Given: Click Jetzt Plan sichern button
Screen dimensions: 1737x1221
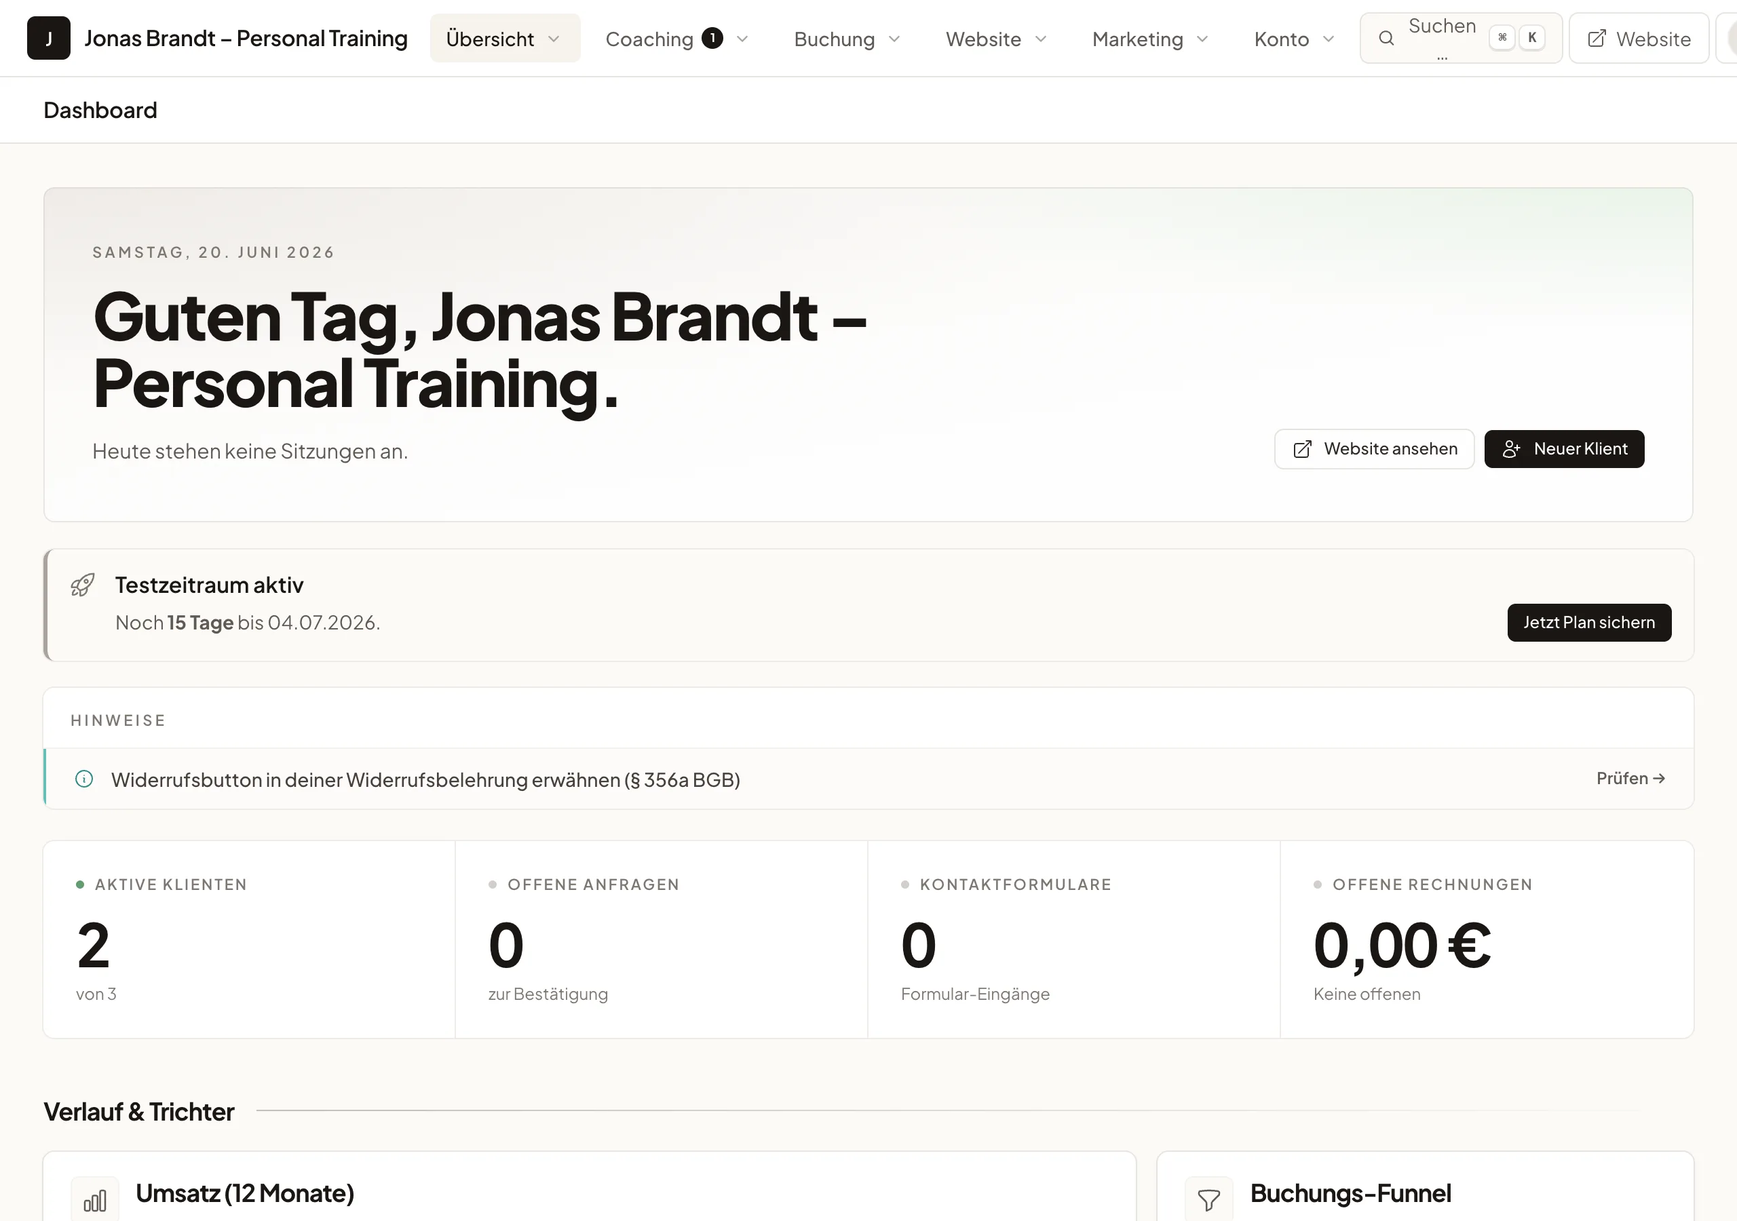Looking at the screenshot, I should point(1588,623).
